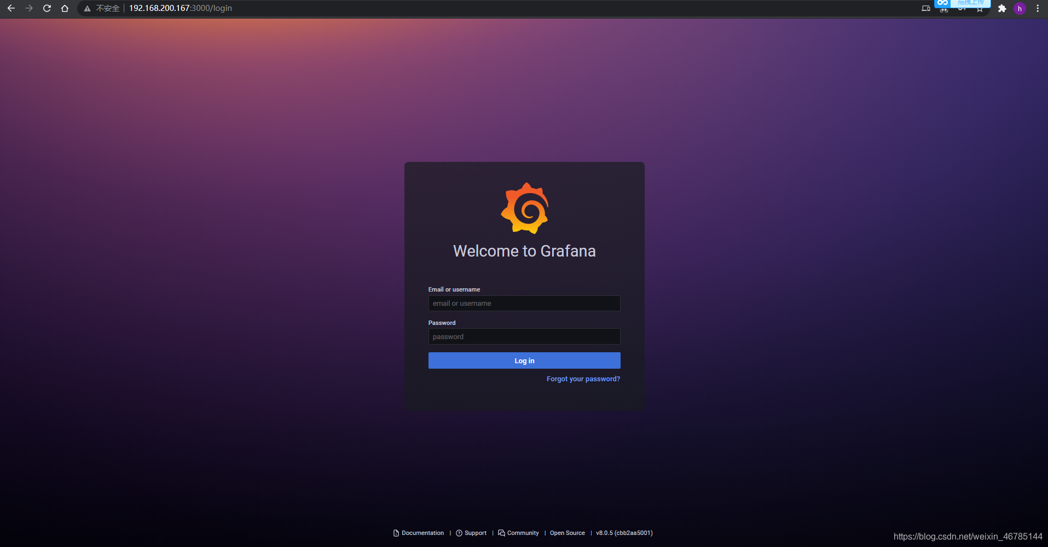This screenshot has width=1048, height=547.
Task: Click the Community chat bubbles icon
Action: click(501, 533)
